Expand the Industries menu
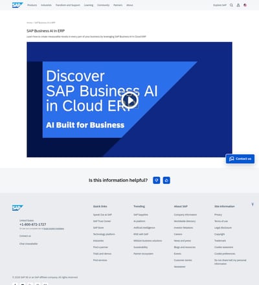Viewport: 259px width, 285px height. pyautogui.click(x=46, y=5)
